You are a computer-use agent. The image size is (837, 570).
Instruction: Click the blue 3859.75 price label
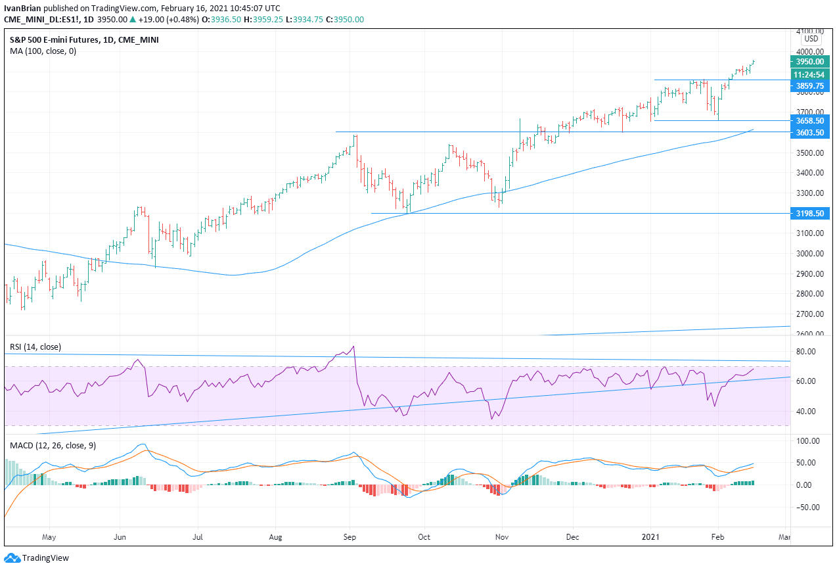click(810, 85)
